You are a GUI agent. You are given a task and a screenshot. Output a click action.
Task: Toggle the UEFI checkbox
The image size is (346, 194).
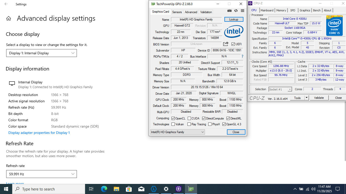233,44
